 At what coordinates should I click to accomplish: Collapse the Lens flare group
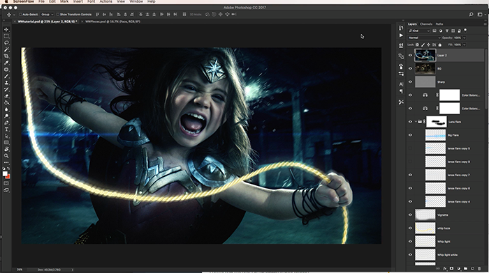pos(416,122)
